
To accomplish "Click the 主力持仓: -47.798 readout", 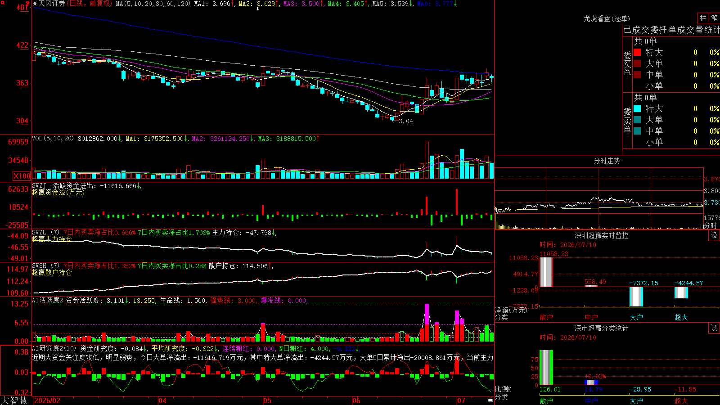I will click(244, 233).
